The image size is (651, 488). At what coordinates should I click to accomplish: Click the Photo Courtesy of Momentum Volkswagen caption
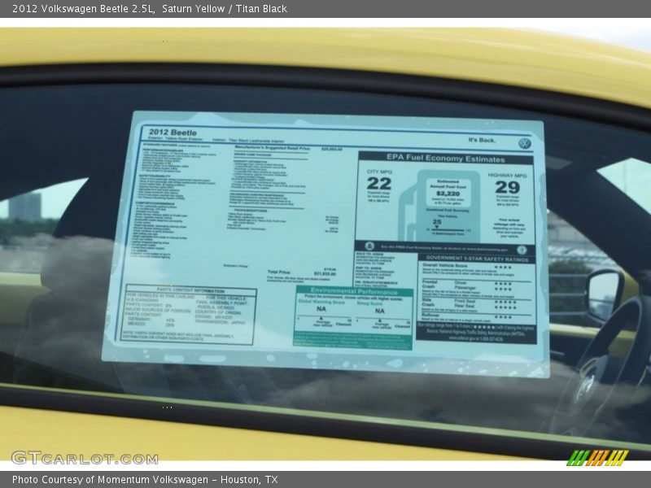click(145, 480)
